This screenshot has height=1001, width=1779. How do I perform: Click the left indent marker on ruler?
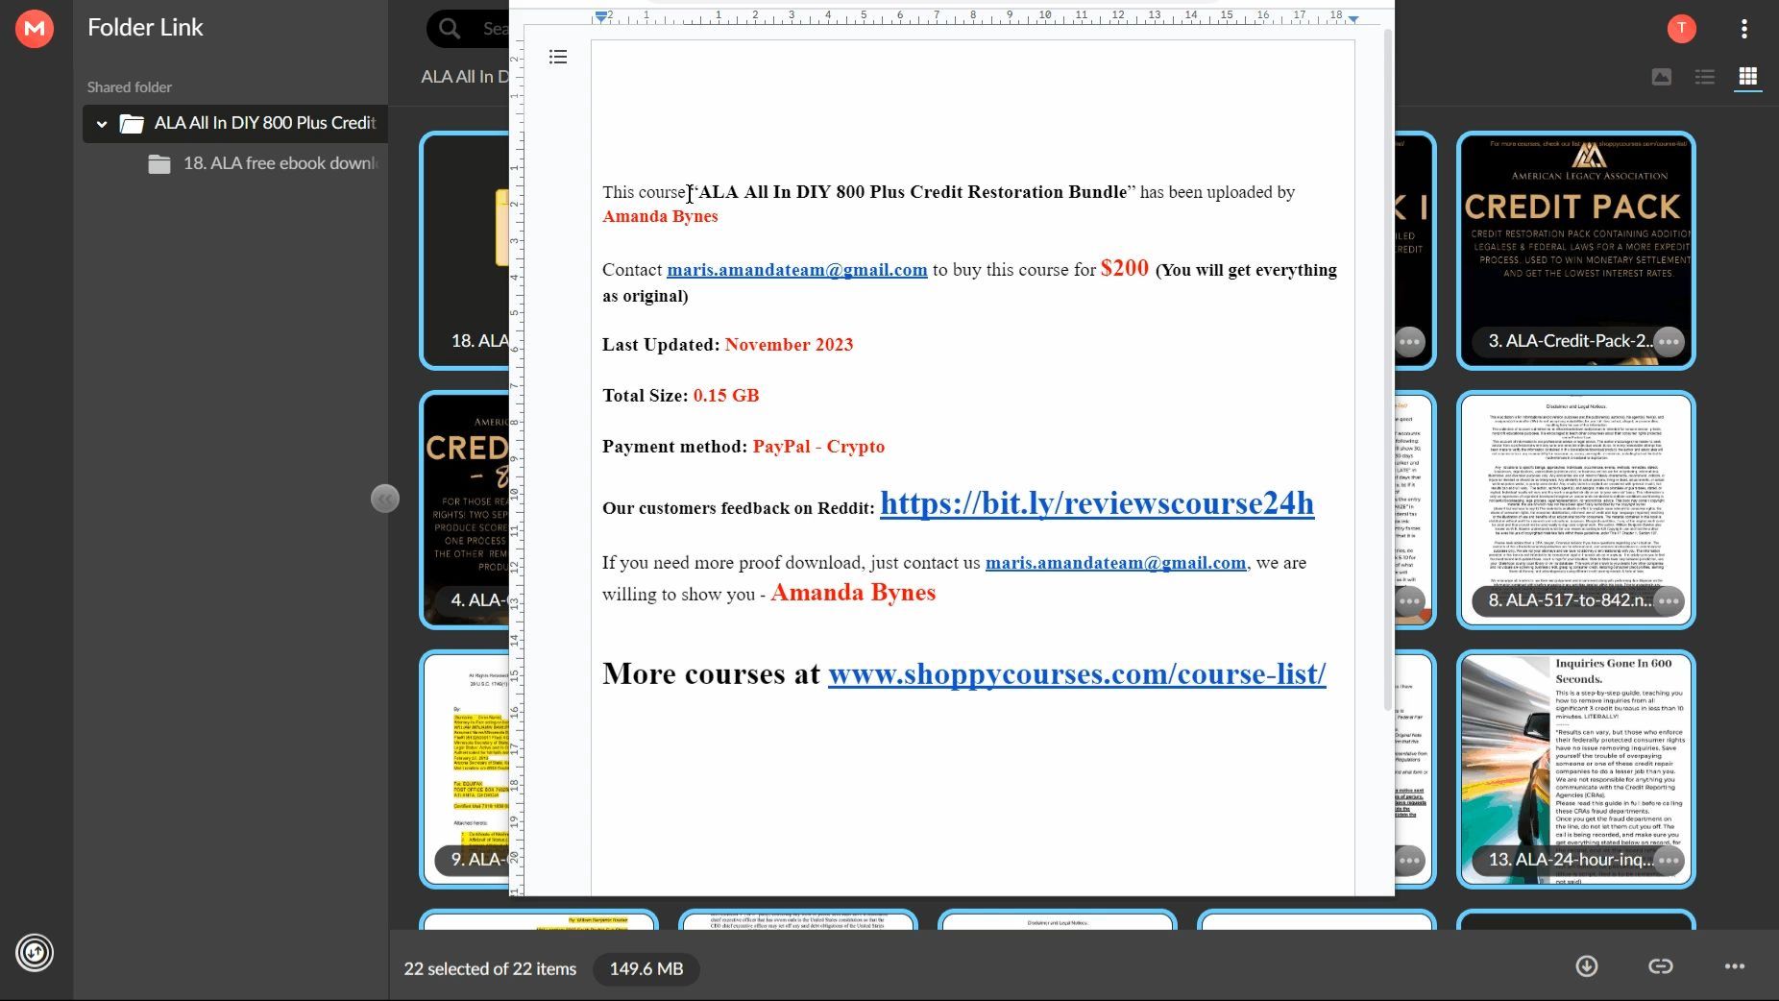(600, 17)
